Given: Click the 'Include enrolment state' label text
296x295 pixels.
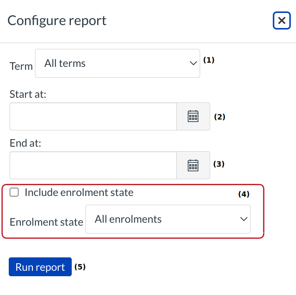Looking at the screenshot, I should (x=79, y=192).
